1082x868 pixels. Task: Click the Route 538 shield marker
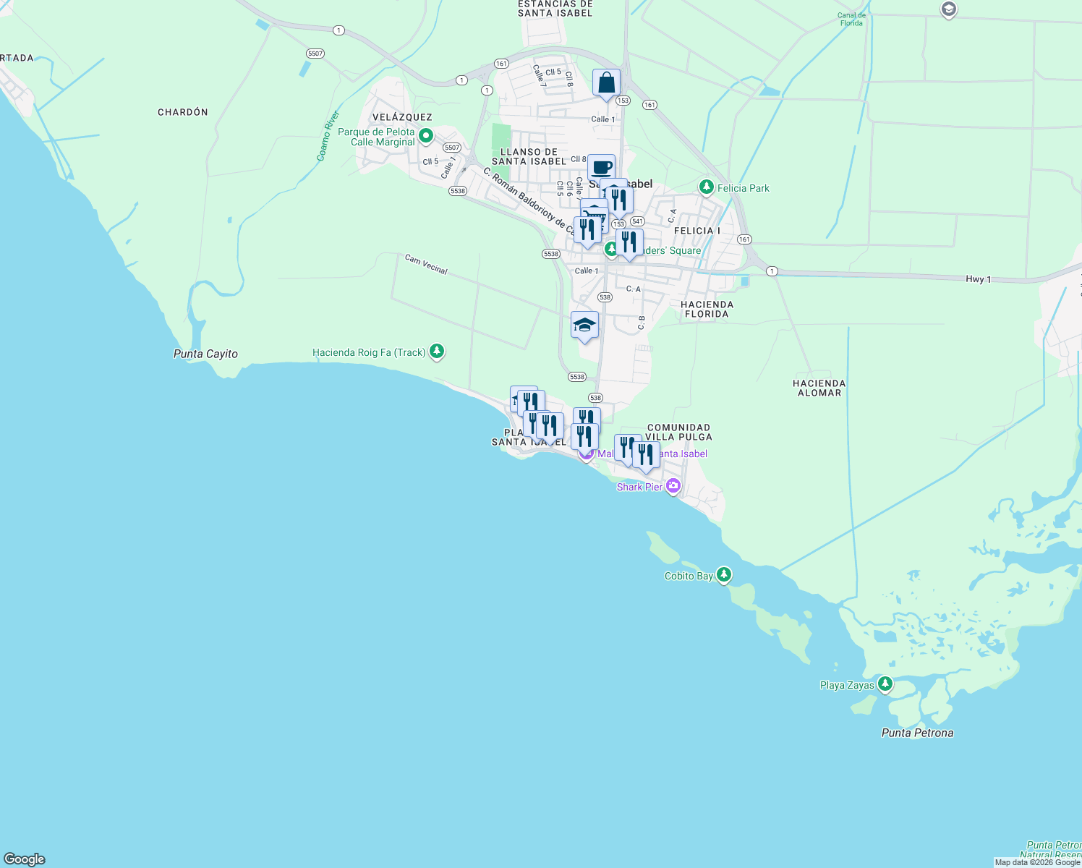point(594,398)
